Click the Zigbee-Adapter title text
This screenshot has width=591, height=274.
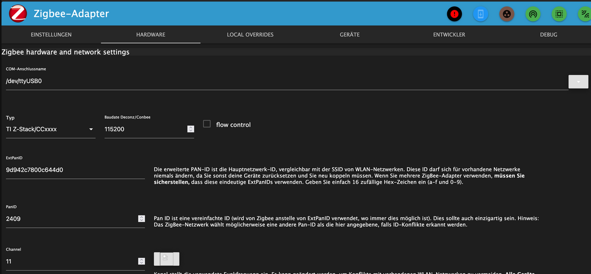tap(71, 14)
